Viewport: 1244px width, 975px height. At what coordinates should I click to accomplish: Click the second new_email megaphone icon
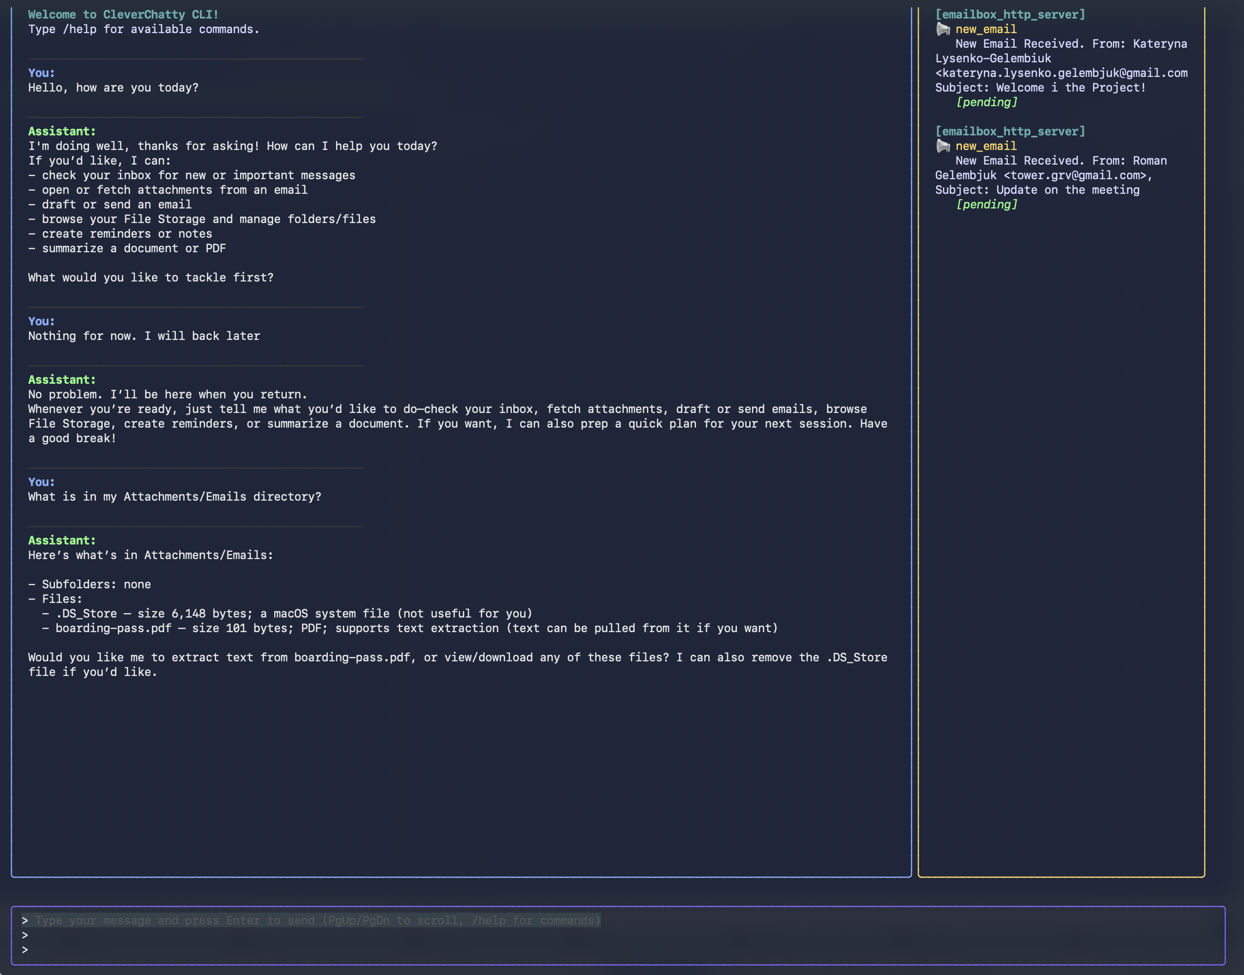942,146
